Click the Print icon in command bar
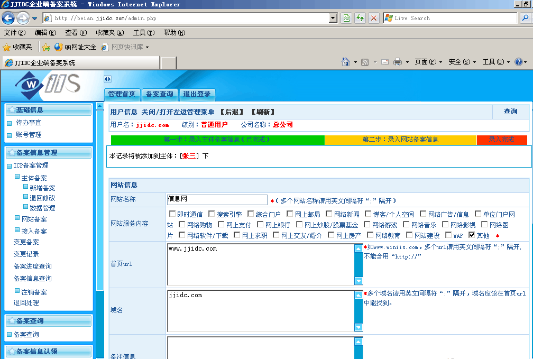 tap(398, 62)
